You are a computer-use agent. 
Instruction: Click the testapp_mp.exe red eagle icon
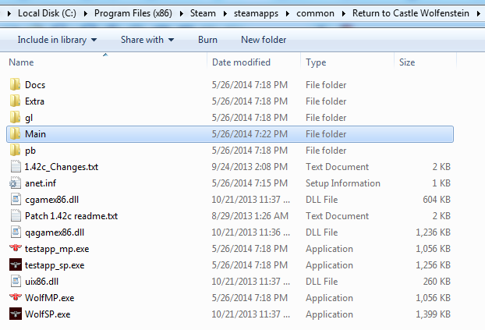[16, 248]
